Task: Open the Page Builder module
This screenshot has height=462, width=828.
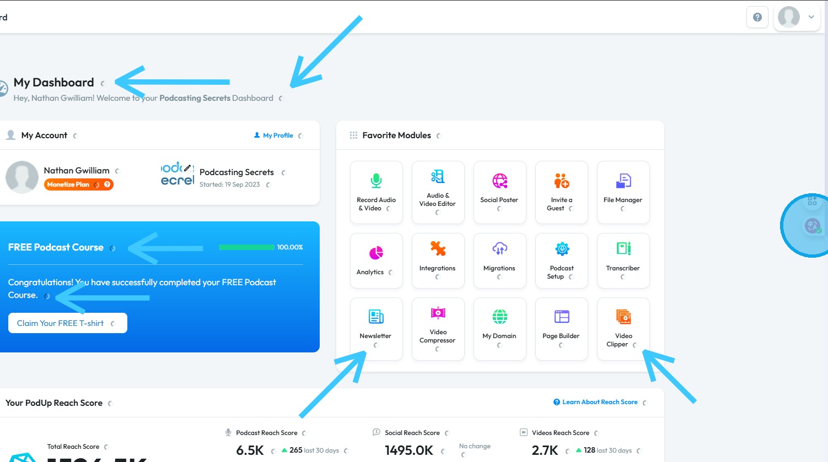Action: pyautogui.click(x=561, y=329)
